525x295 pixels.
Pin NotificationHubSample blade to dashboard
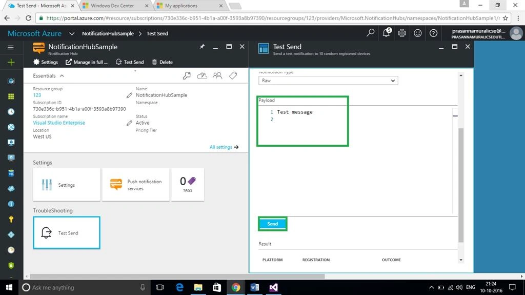202,47
